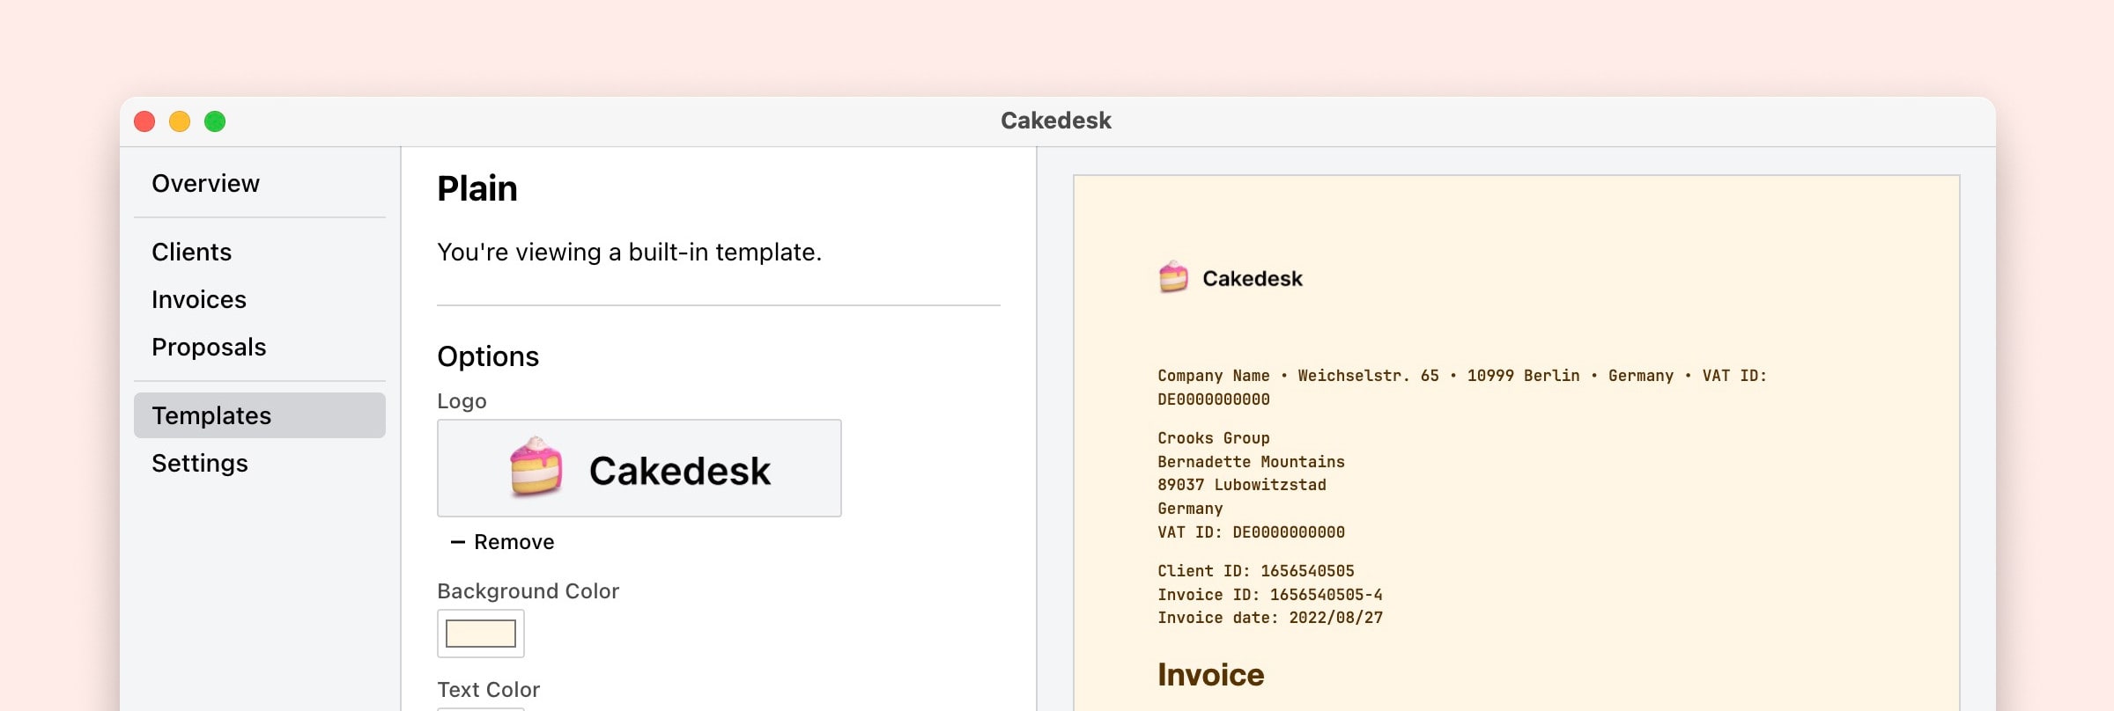Image resolution: width=2114 pixels, height=711 pixels.
Task: Click the Plain template title
Action: click(477, 188)
